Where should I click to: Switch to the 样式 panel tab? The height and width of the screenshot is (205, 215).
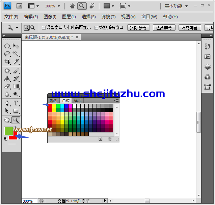(x=78, y=101)
